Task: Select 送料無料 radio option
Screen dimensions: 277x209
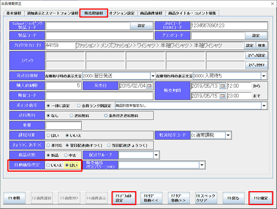Action: pos(71,116)
